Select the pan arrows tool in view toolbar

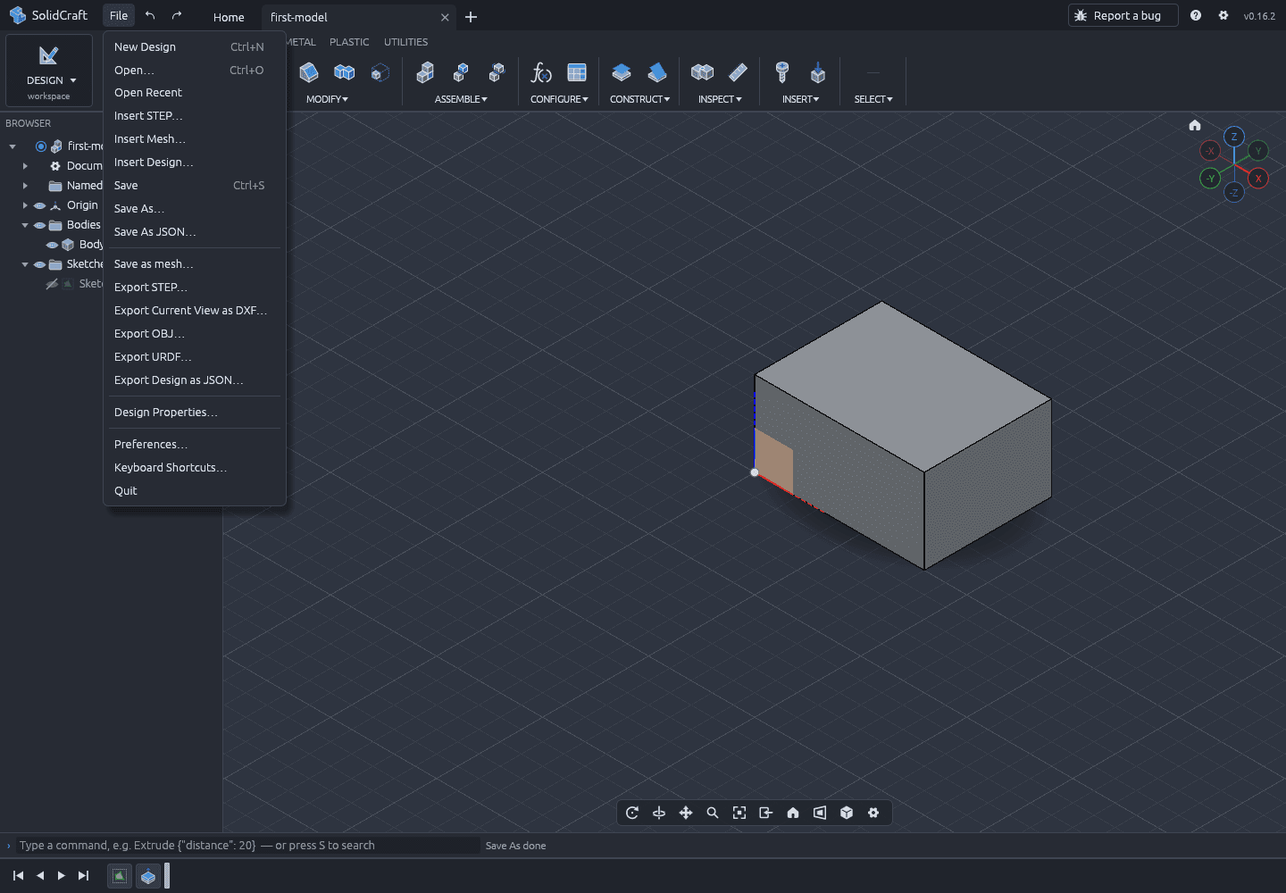click(x=686, y=813)
